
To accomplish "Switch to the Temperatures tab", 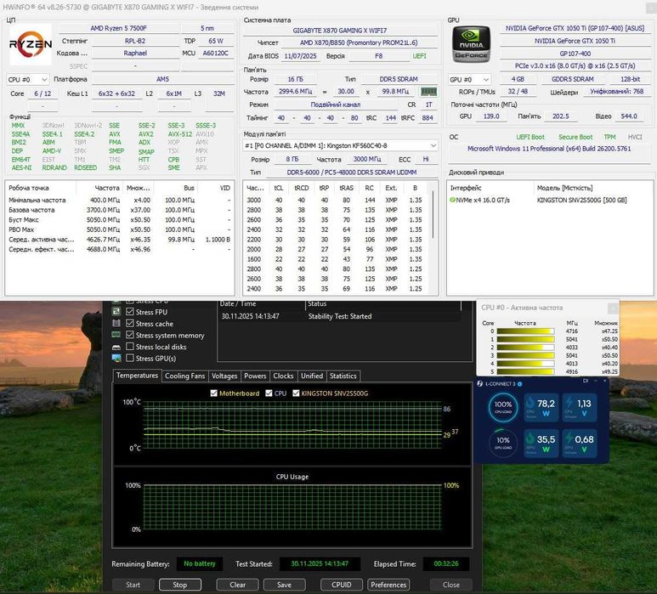I will [x=137, y=376].
